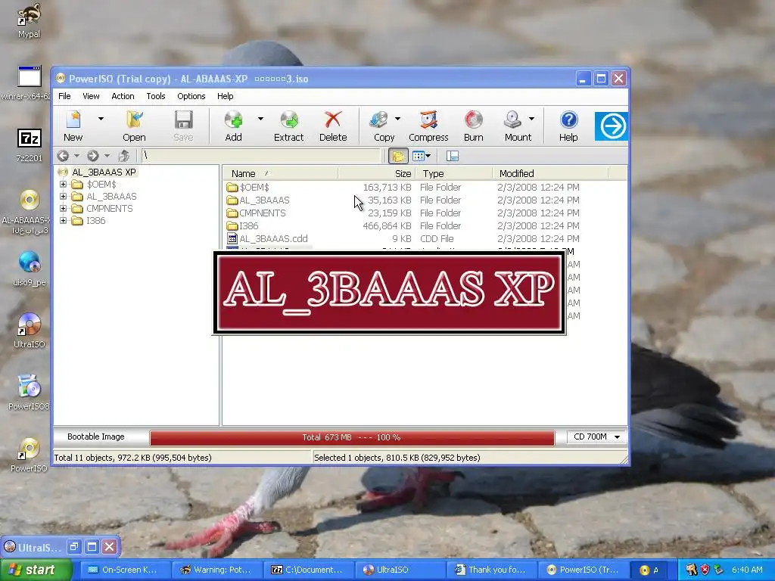Open UltraISO desktop shortcut
775x581 pixels.
[30, 331]
